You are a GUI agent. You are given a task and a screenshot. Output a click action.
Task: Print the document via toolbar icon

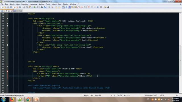tap(20, 7)
